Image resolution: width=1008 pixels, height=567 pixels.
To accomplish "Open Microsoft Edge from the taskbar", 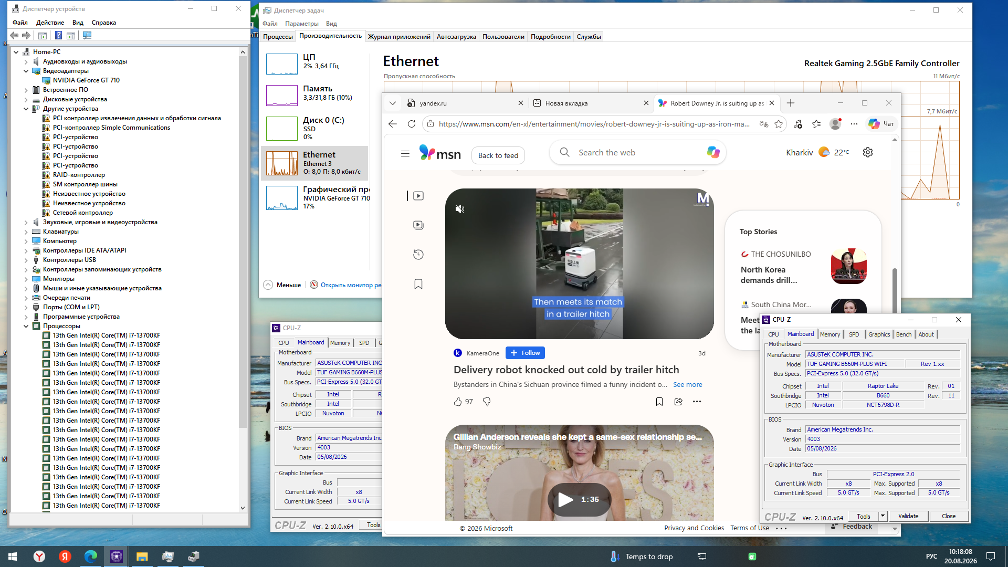I will click(x=91, y=556).
